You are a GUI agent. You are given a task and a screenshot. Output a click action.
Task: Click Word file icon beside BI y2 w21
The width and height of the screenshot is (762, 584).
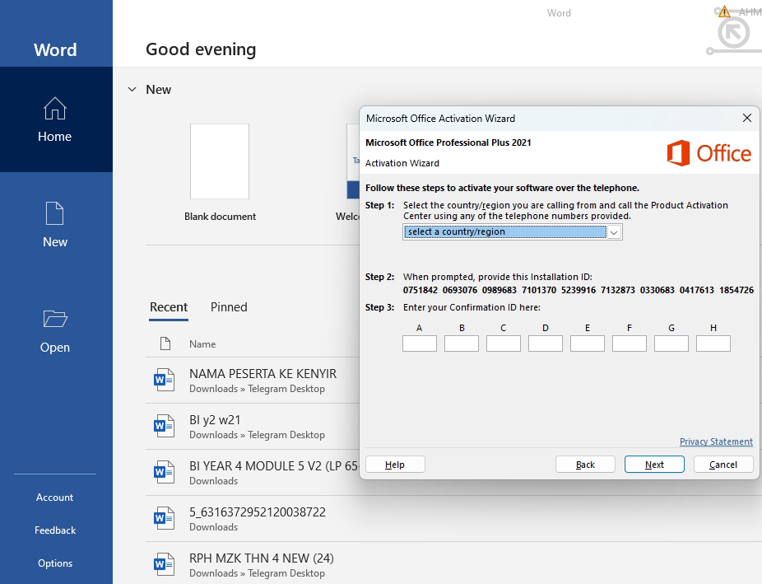click(164, 426)
